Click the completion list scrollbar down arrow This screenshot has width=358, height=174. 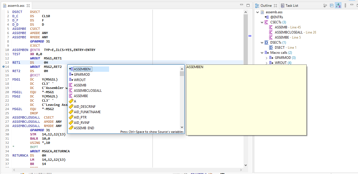[x=182, y=127]
